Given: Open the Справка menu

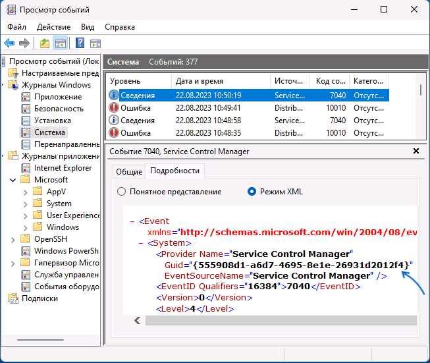Looking at the screenshot, I should [x=120, y=27].
